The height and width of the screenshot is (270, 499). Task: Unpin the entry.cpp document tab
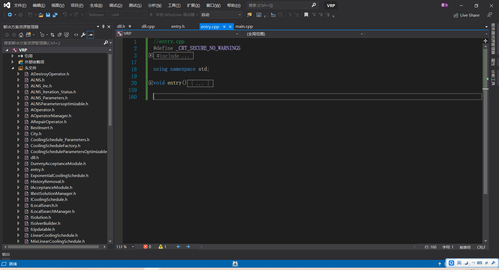pyautogui.click(x=224, y=26)
